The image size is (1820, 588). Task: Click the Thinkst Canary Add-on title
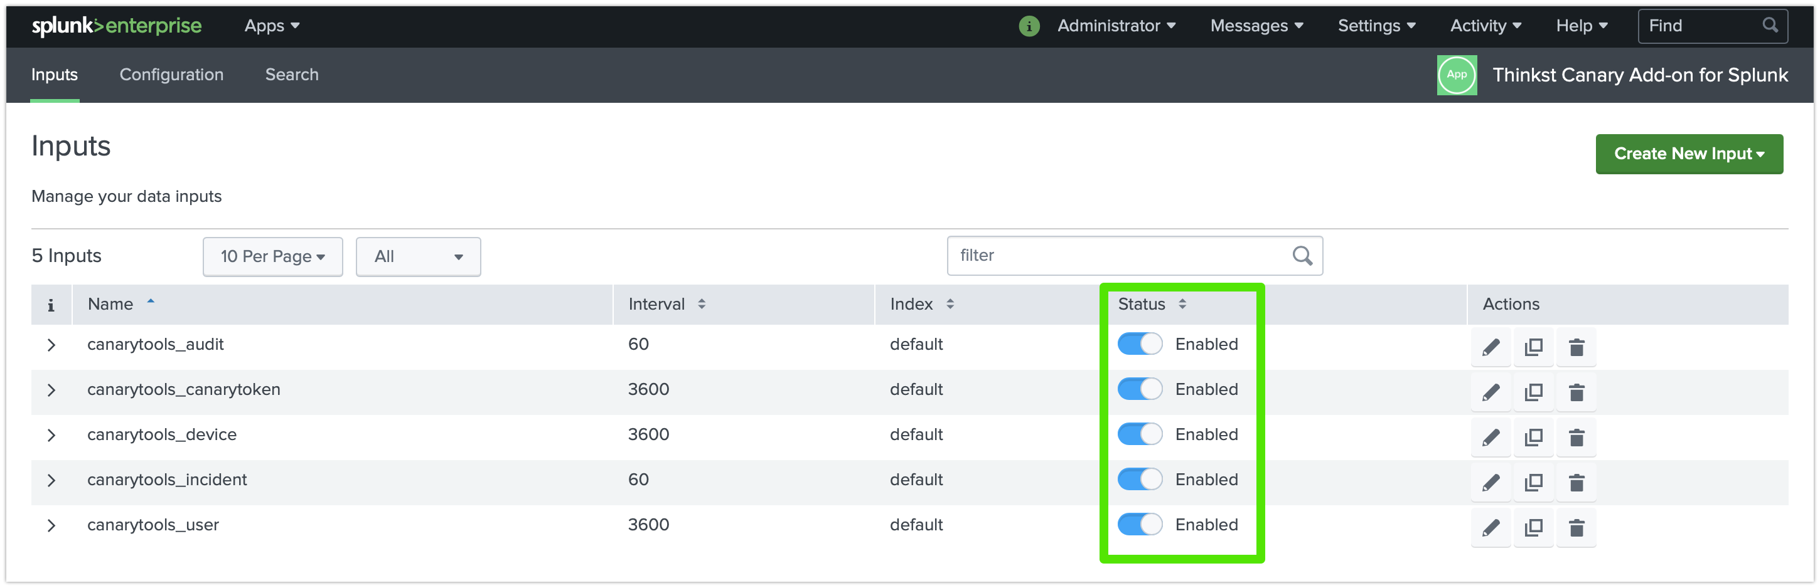click(1640, 75)
